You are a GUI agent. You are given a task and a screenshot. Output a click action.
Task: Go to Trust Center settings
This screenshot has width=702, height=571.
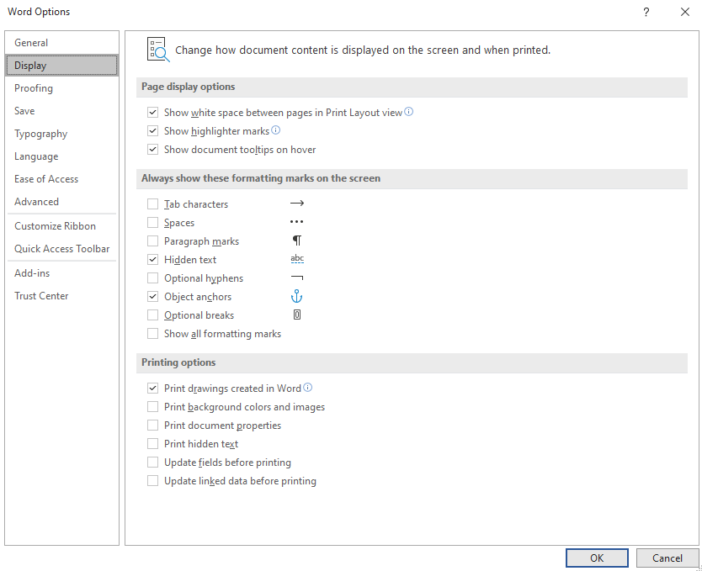point(61,295)
